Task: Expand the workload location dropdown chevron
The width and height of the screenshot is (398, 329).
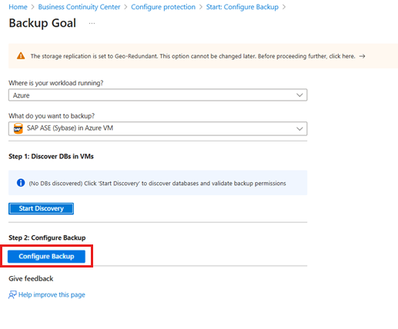Action: (x=299, y=95)
